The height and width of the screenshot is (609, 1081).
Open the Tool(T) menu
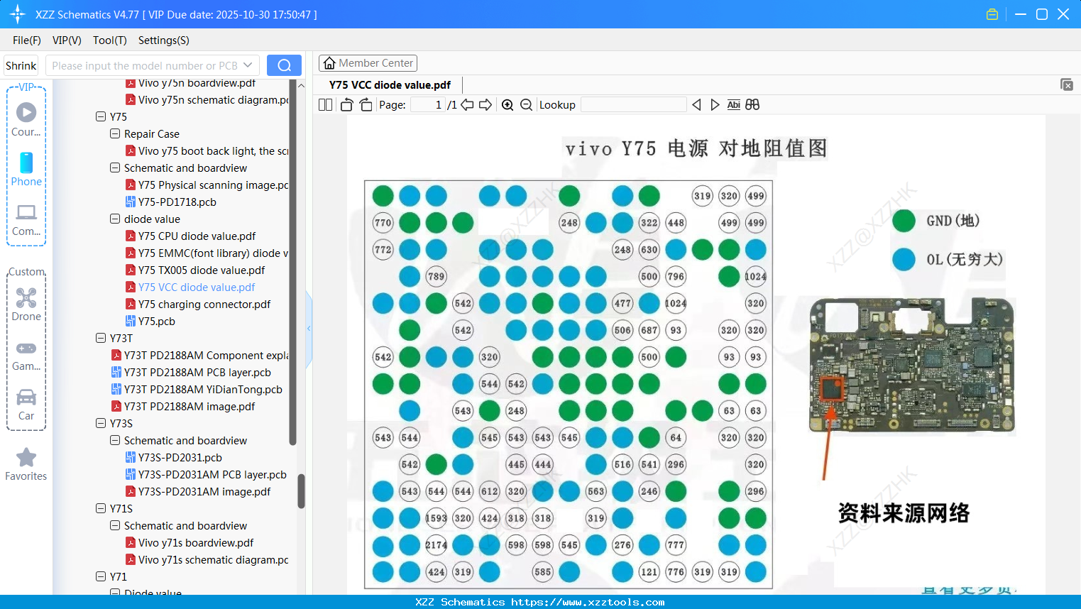click(109, 40)
